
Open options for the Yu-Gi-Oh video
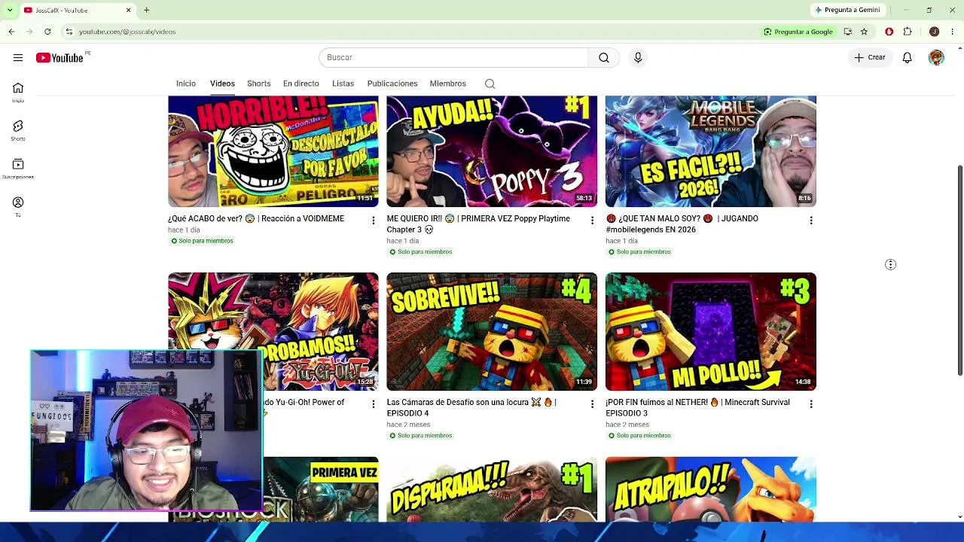click(373, 404)
